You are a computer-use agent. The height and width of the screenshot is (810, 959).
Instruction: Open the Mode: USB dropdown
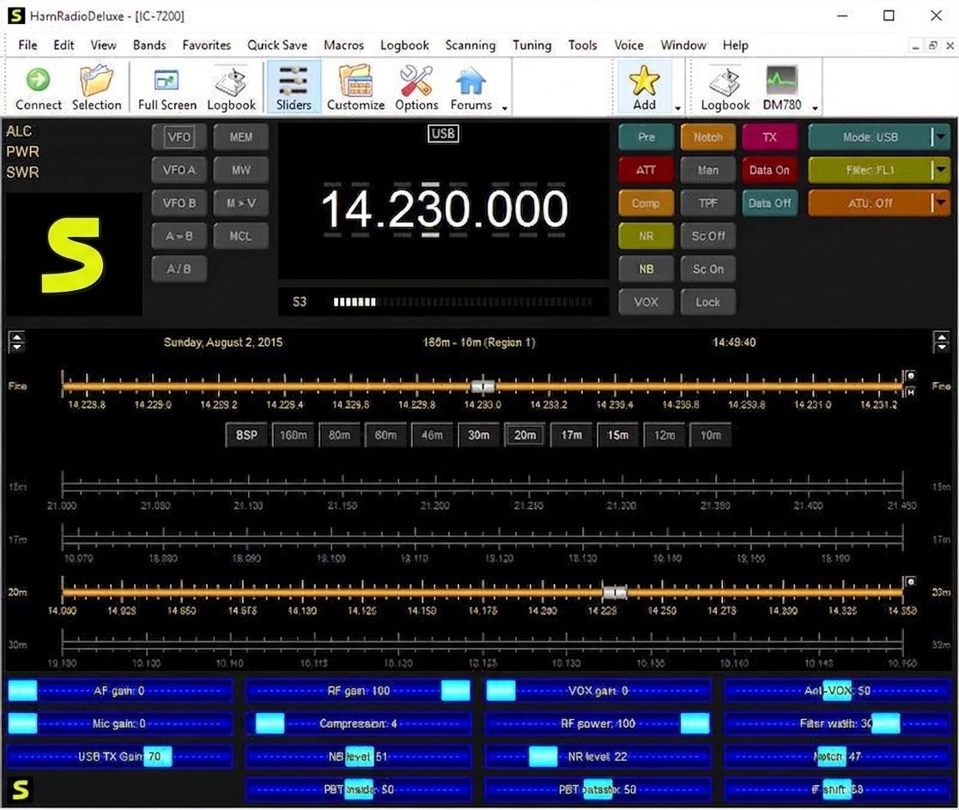[x=879, y=137]
